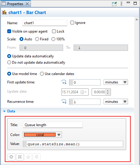Click the move data item down arrow
Screen dimensions: 140x165
pyautogui.click(x=37, y=157)
